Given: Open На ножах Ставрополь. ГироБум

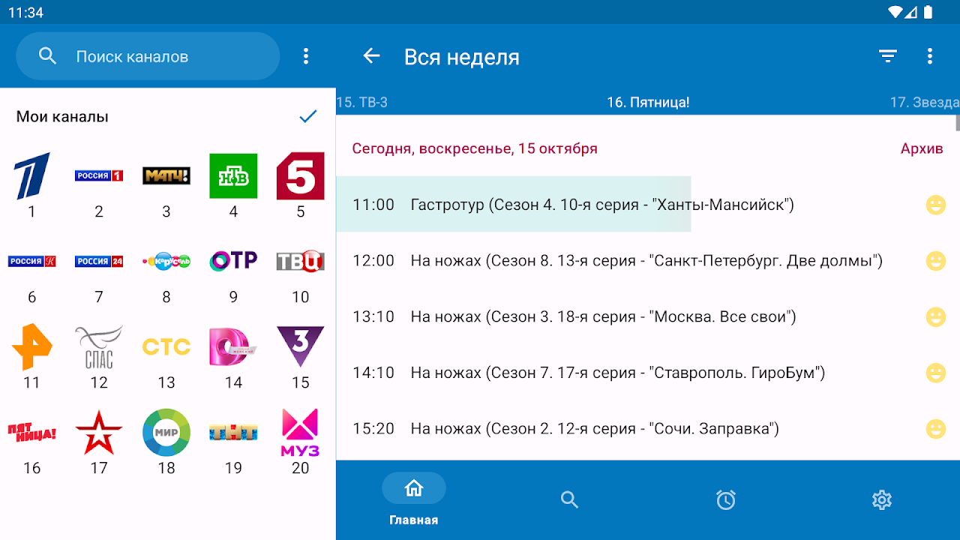Looking at the screenshot, I should pyautogui.click(x=648, y=373).
